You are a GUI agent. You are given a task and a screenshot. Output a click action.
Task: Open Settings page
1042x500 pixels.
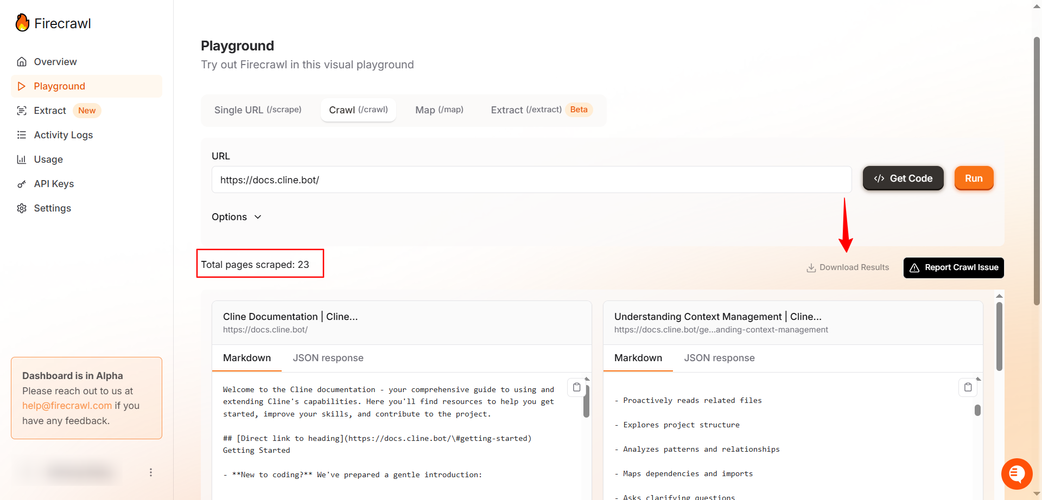tap(86, 208)
